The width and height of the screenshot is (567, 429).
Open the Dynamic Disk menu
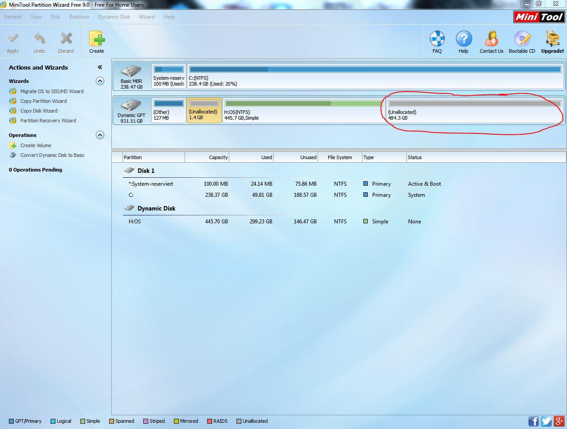pyautogui.click(x=114, y=17)
